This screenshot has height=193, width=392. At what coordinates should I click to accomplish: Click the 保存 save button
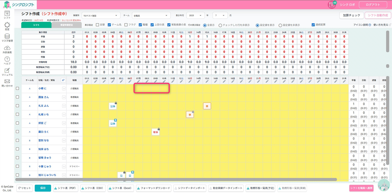(43, 188)
